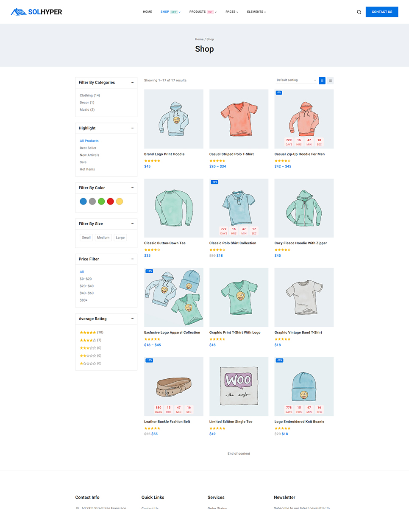
Task: Select the Large size filter
Action: pos(120,238)
